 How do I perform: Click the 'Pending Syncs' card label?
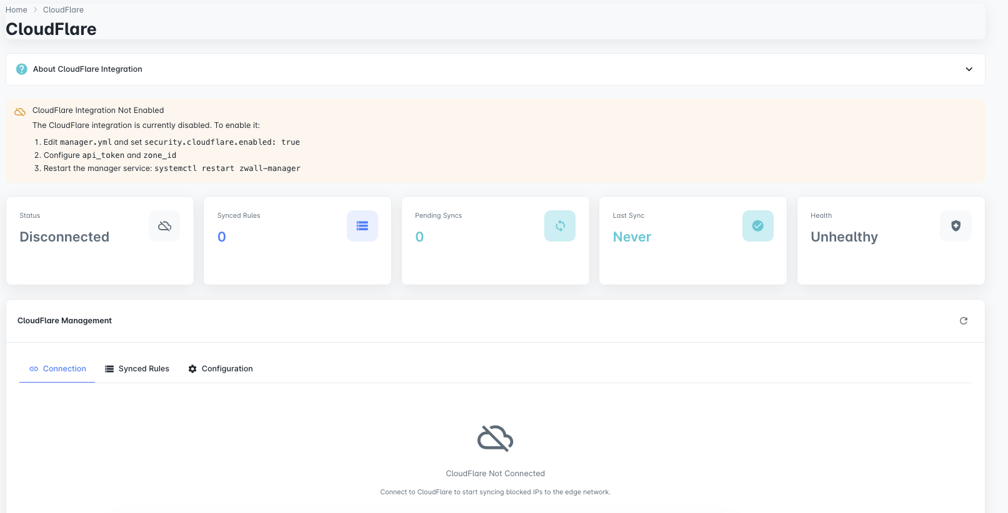point(439,216)
